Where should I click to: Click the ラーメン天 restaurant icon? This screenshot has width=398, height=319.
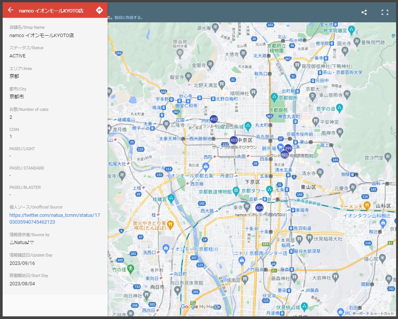pyautogui.click(x=367, y=206)
